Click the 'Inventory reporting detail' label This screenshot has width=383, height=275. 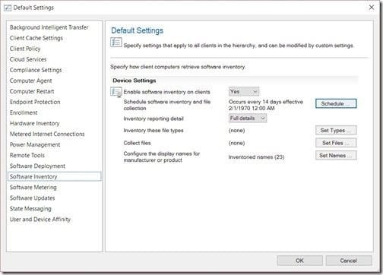(x=154, y=119)
